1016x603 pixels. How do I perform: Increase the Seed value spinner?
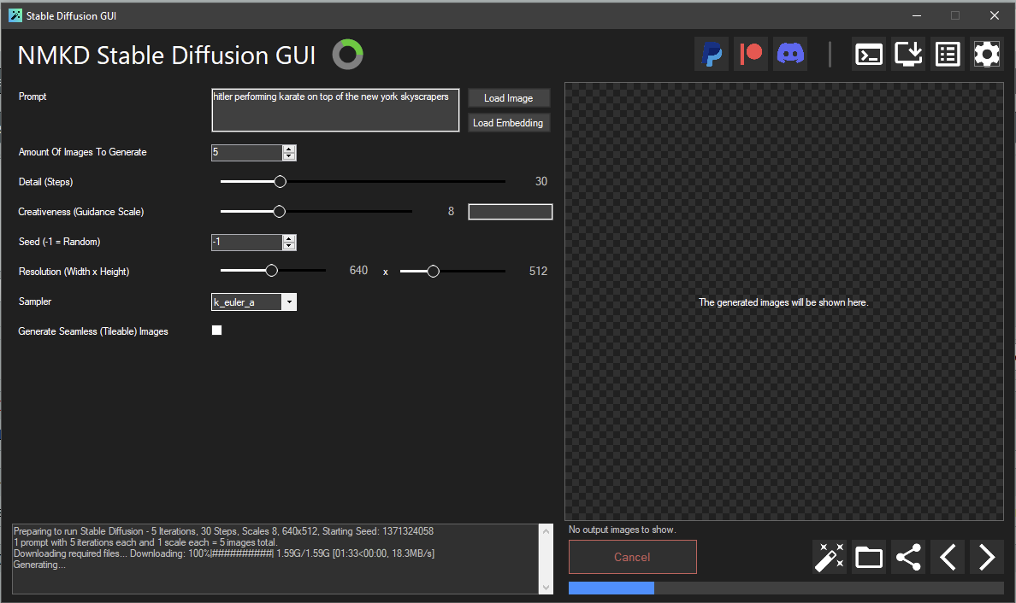[x=289, y=238]
